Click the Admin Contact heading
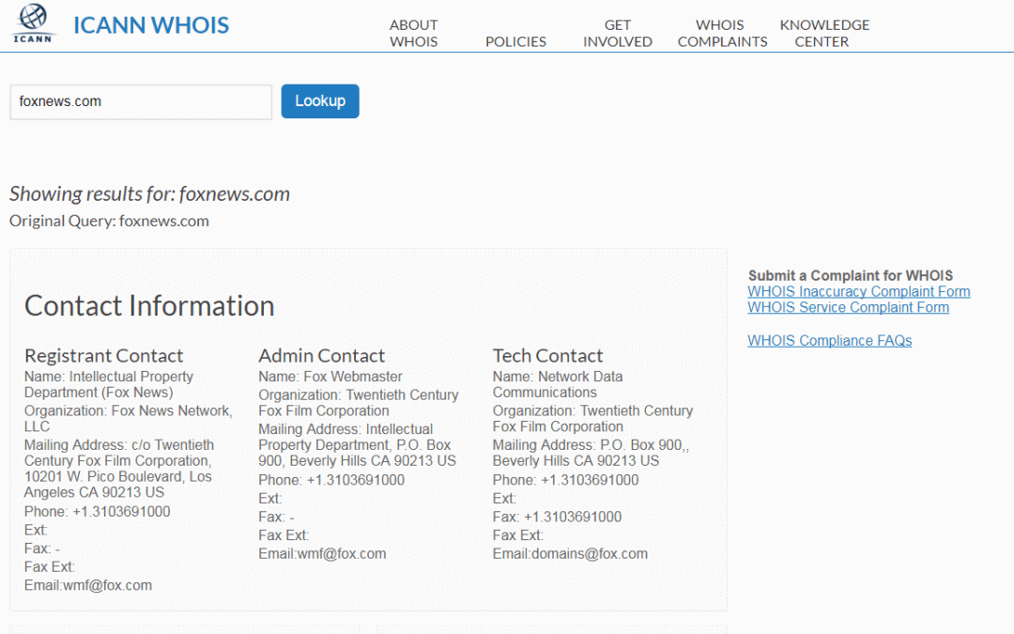 click(x=321, y=356)
